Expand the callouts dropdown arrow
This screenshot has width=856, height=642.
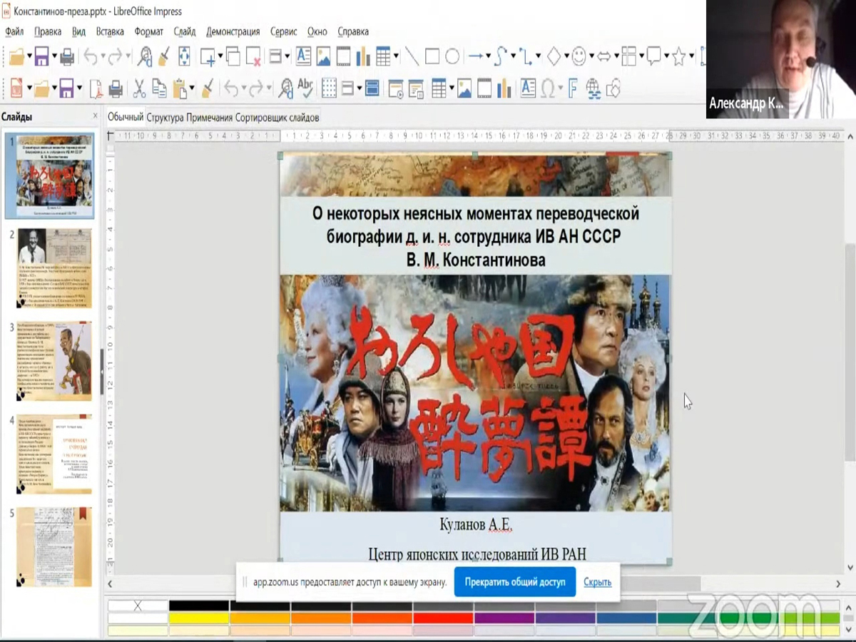tap(666, 56)
